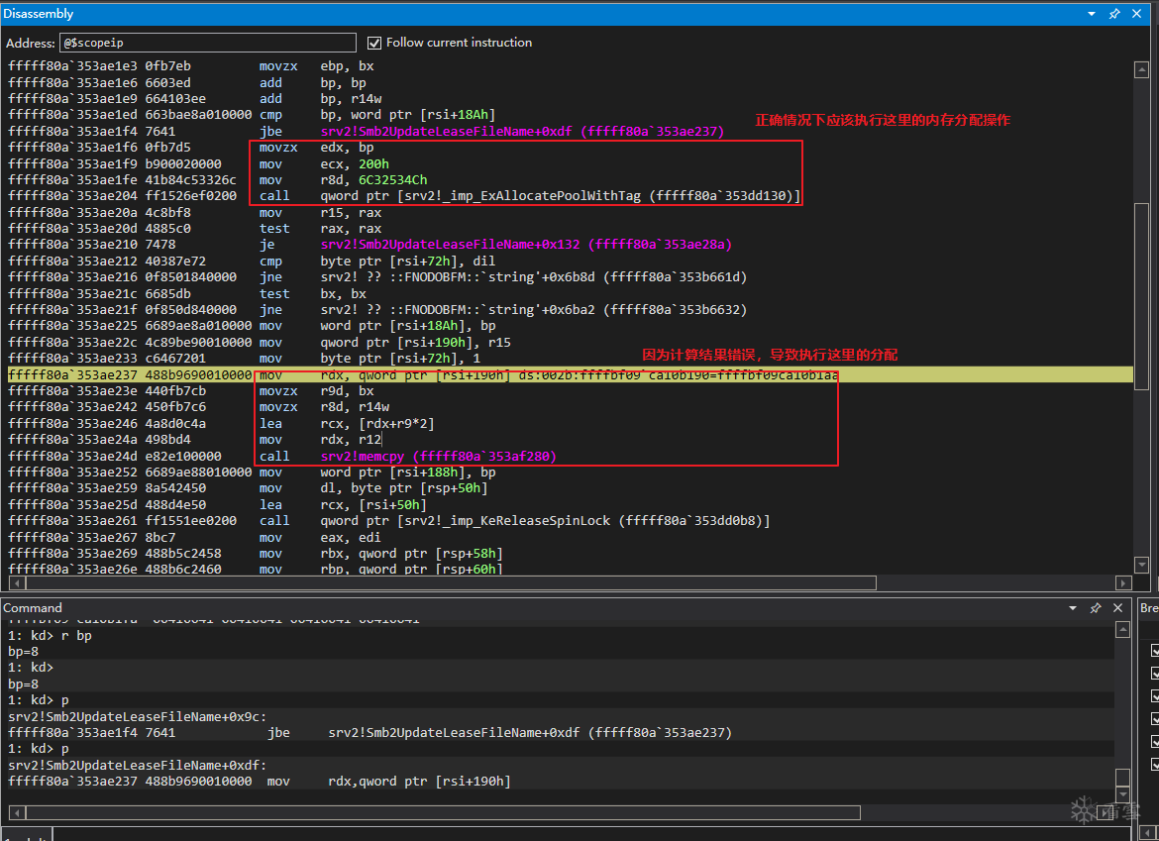The height and width of the screenshot is (841, 1159).
Task: Click the jne string'+0x6ba2 jump target
Action: (x=534, y=310)
